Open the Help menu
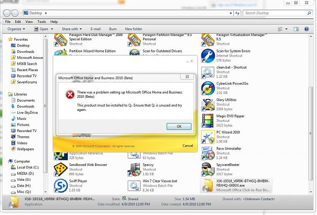The height and width of the screenshot is (215, 317). pyautogui.click(x=54, y=22)
